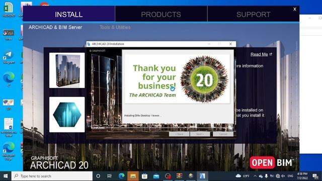
Task: Open WinRAR from the taskbar
Action: (179, 176)
